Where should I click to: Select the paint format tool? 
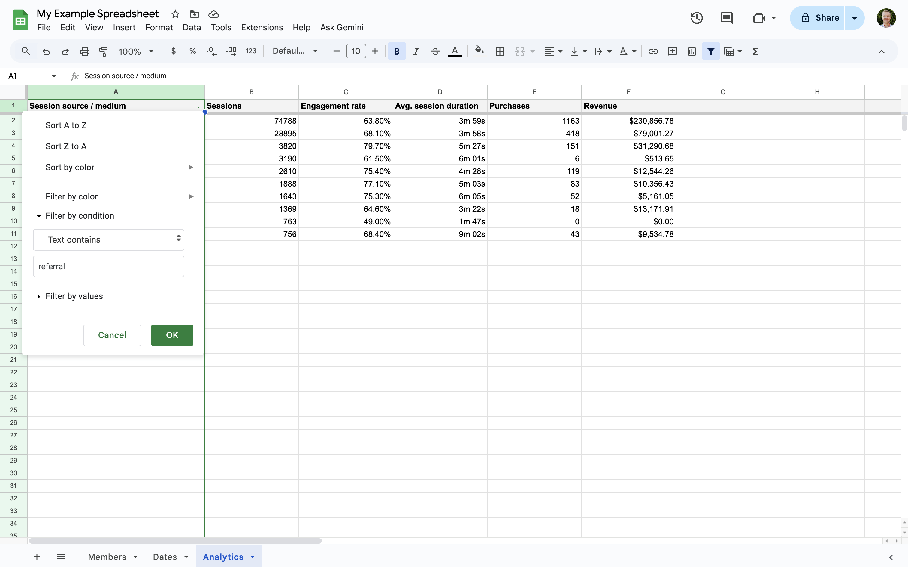pos(104,51)
